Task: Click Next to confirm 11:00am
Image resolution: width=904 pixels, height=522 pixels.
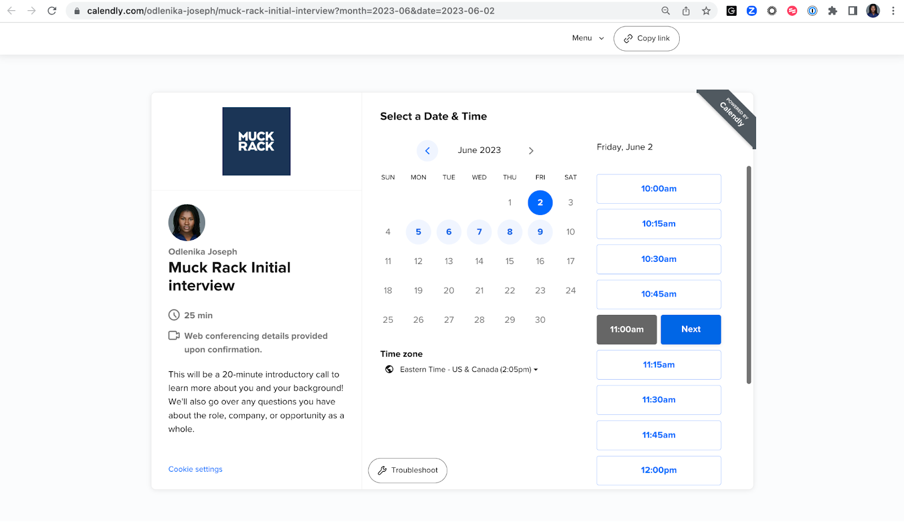Action: [x=691, y=330]
